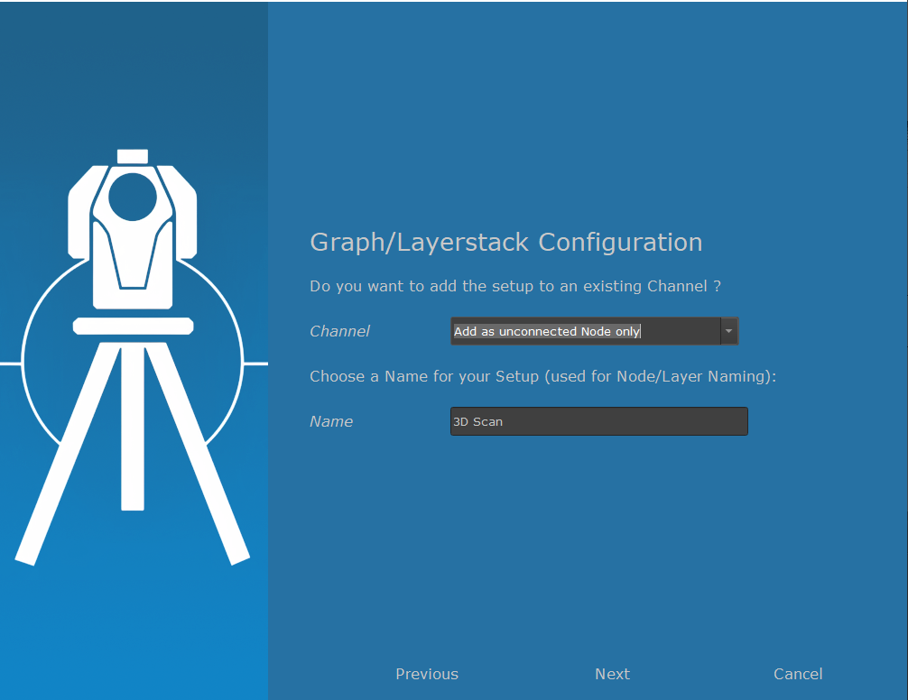Click the 'Choose a Name for your Setup' text
This screenshot has height=700, width=908.
click(x=542, y=376)
